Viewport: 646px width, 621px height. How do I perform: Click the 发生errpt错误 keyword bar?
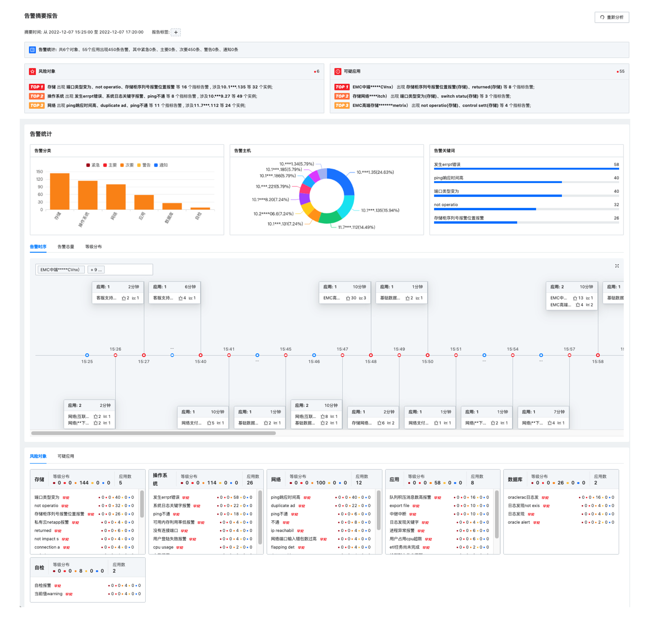(526, 169)
